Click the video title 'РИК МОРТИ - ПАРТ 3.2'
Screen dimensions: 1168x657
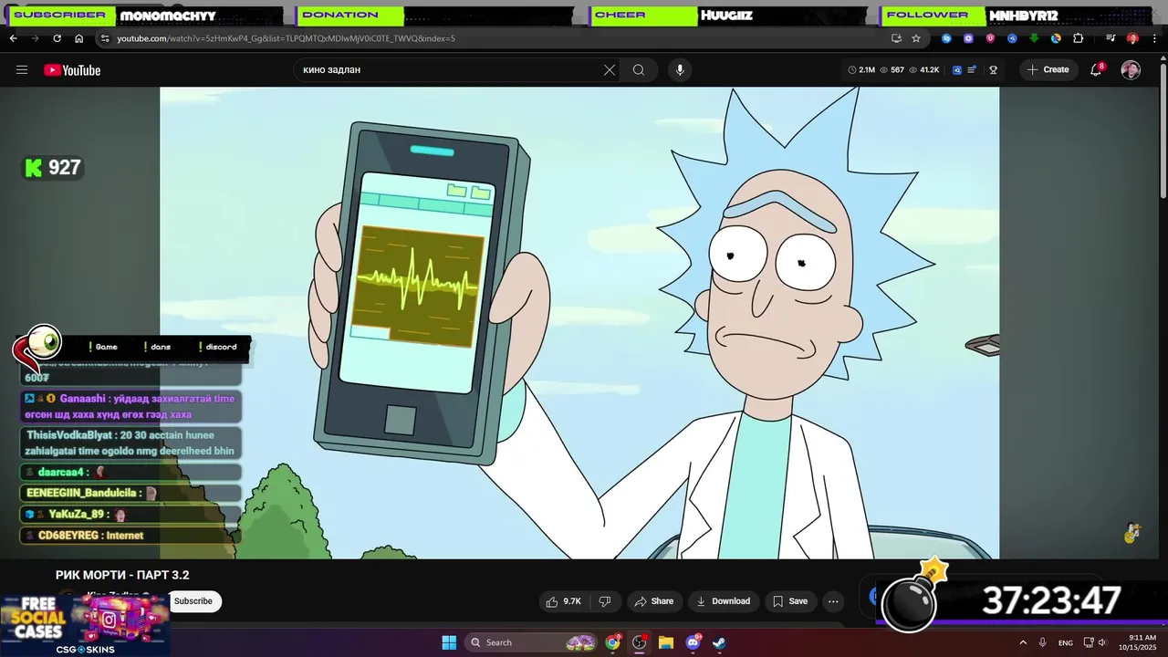pos(122,575)
